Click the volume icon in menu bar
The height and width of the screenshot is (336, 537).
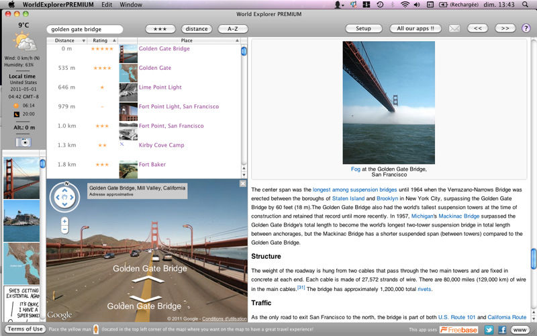(x=417, y=5)
